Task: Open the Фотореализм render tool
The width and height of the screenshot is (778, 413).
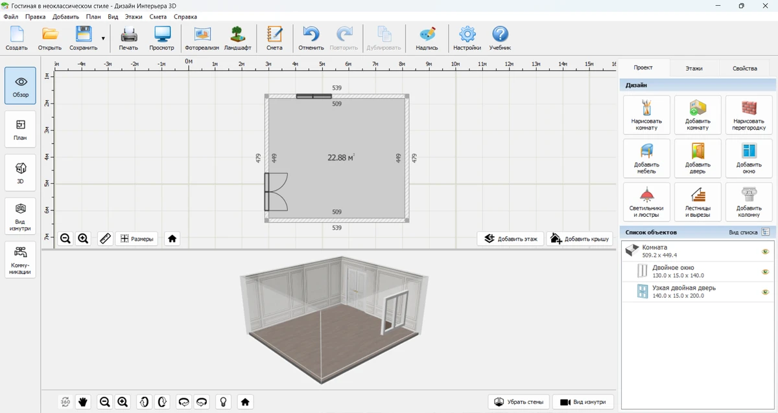Action: (202, 38)
